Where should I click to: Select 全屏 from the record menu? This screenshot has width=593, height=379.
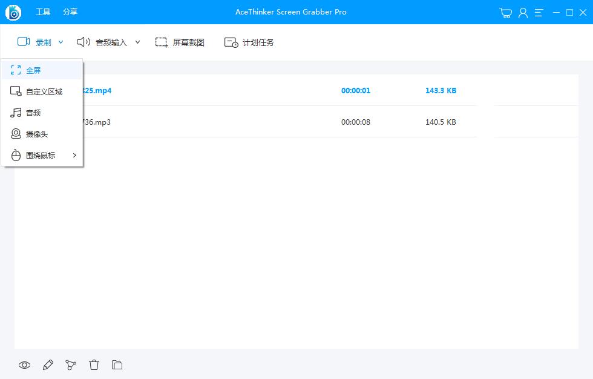coord(33,71)
